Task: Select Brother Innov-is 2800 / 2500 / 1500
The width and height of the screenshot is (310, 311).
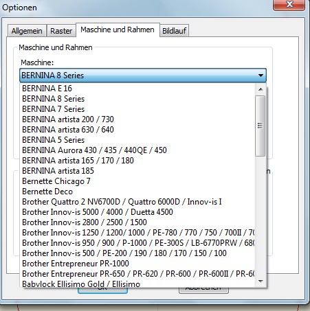Action: 138,222
